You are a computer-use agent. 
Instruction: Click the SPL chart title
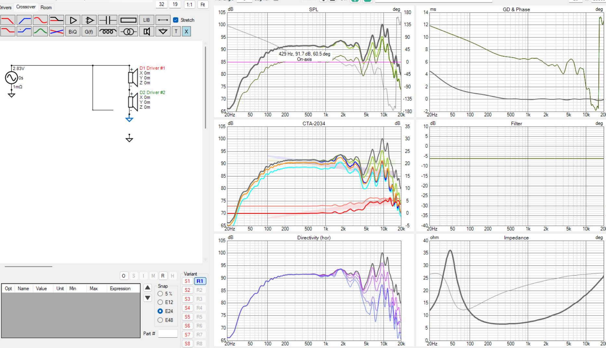tap(314, 9)
